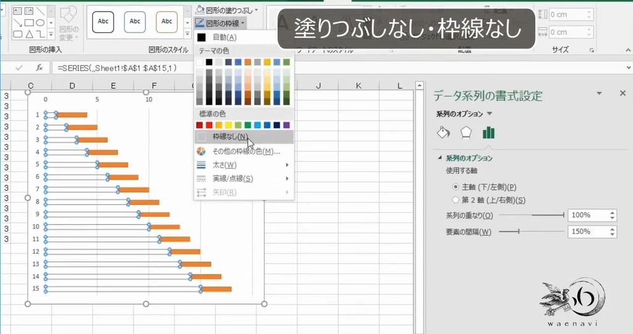Pick white theme color swatch
633x334 pixels.
point(200,62)
